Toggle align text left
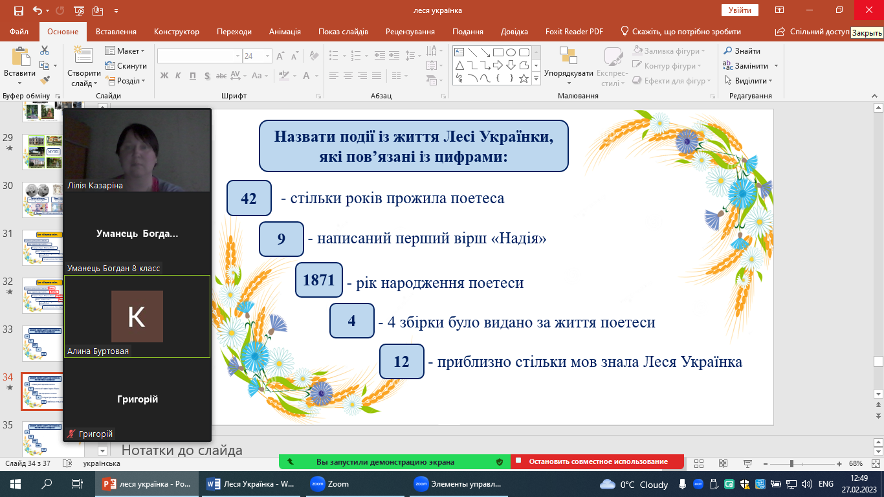 tap(333, 76)
